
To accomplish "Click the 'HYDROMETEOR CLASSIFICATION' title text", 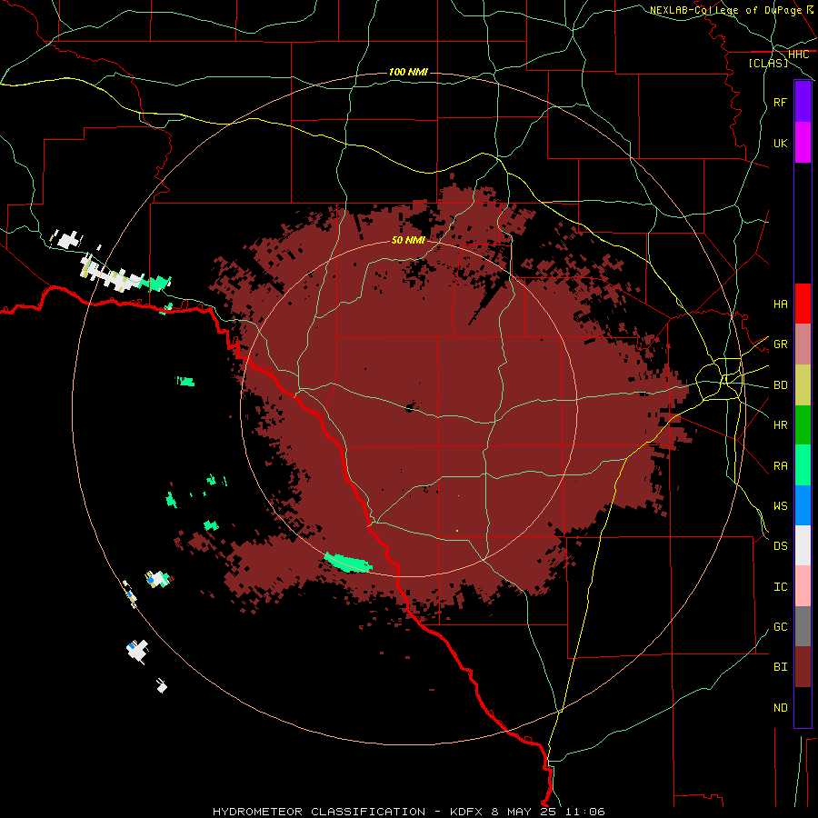I will click(x=319, y=812).
